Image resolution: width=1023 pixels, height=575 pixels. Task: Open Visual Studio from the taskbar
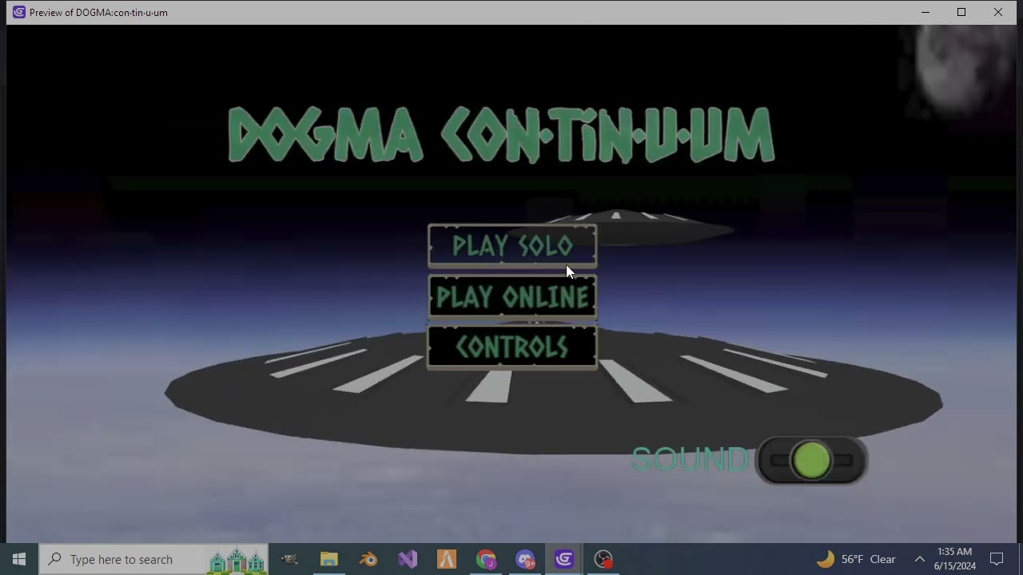point(408,559)
